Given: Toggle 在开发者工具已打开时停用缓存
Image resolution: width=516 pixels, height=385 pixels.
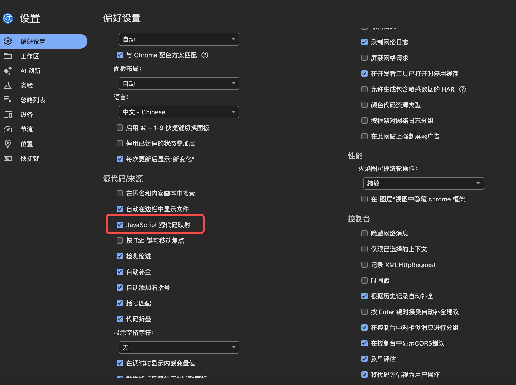Looking at the screenshot, I should pyautogui.click(x=364, y=73).
